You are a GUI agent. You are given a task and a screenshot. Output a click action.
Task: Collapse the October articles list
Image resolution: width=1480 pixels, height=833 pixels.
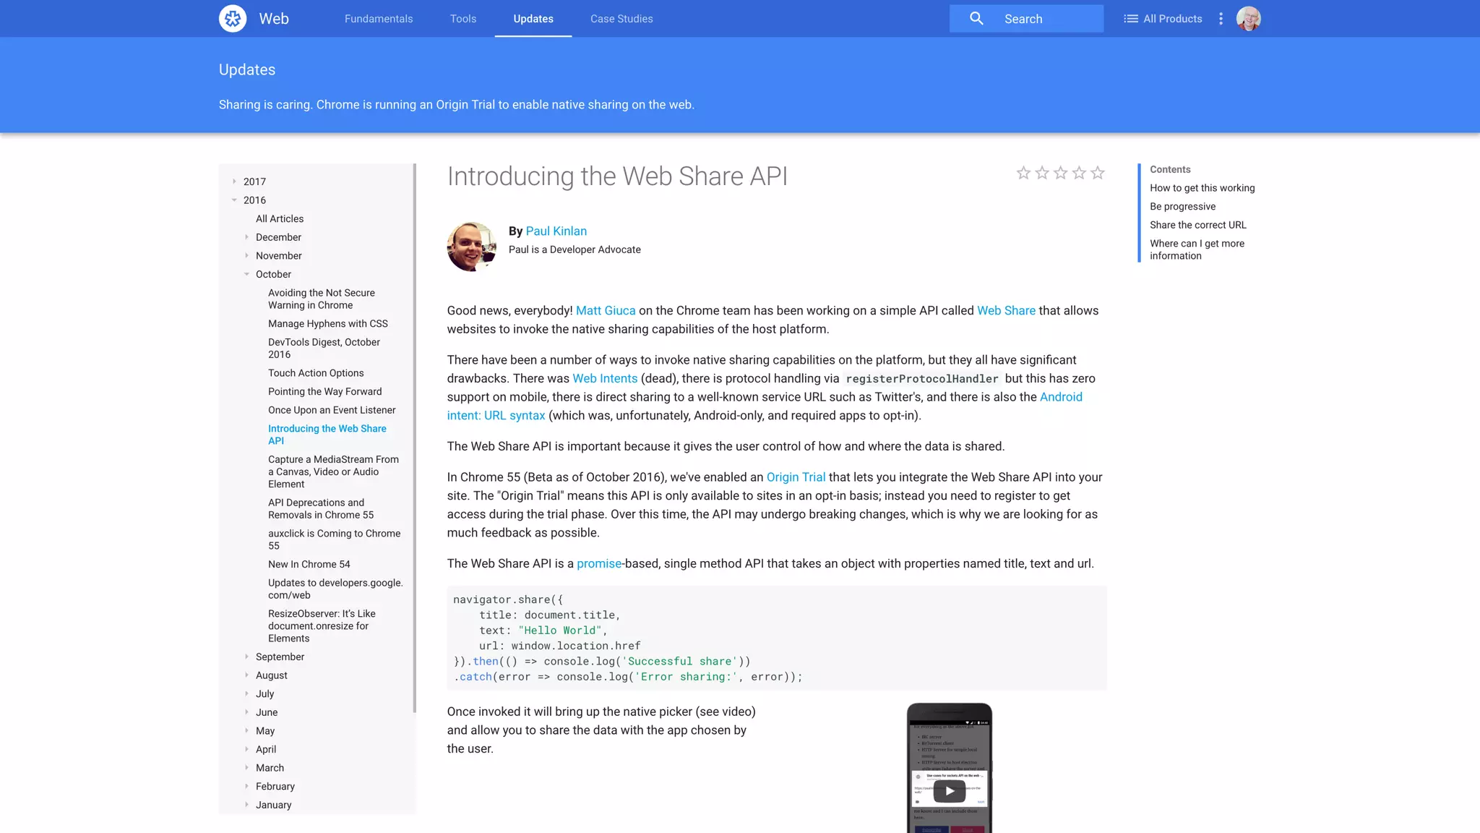[x=246, y=274]
